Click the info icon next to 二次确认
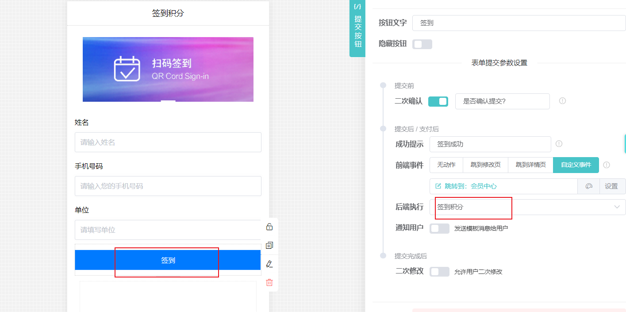The width and height of the screenshot is (626, 312). pyautogui.click(x=562, y=101)
